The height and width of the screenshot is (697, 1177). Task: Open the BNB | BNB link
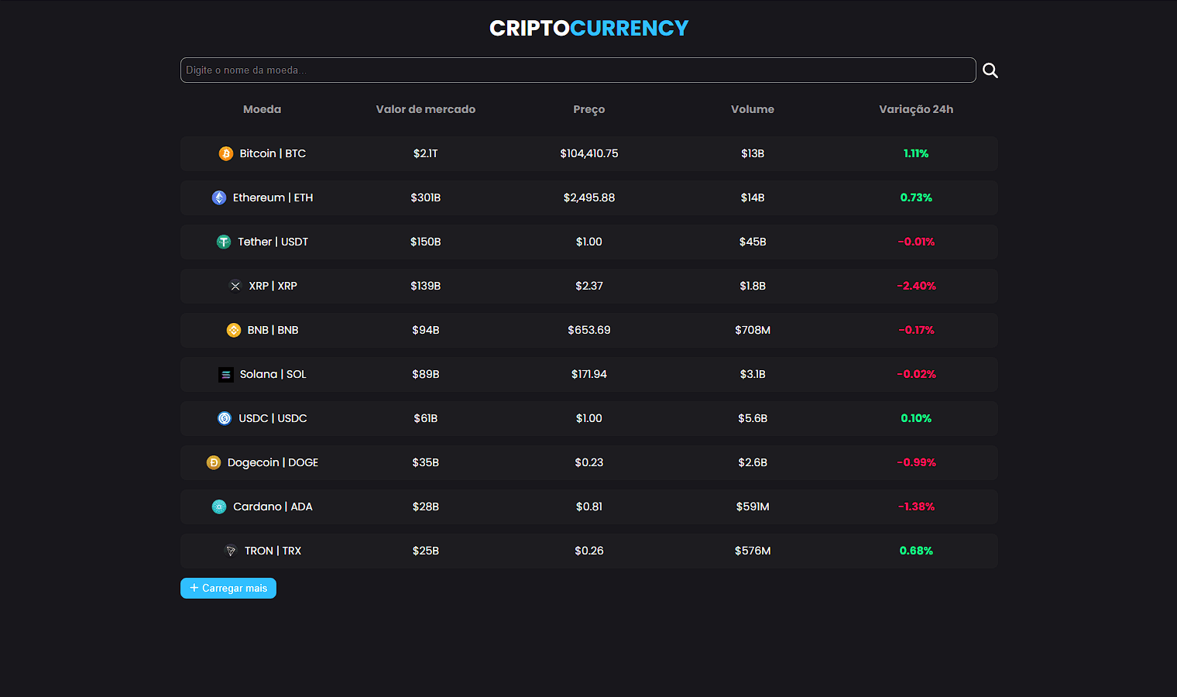[273, 330]
